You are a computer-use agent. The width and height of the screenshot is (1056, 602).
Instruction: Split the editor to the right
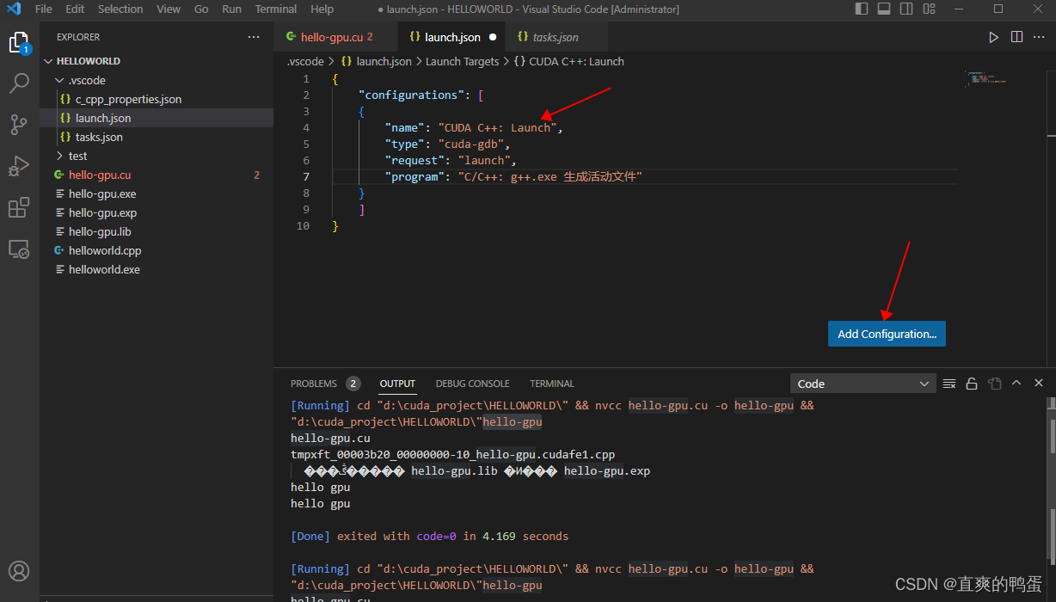click(x=1016, y=37)
